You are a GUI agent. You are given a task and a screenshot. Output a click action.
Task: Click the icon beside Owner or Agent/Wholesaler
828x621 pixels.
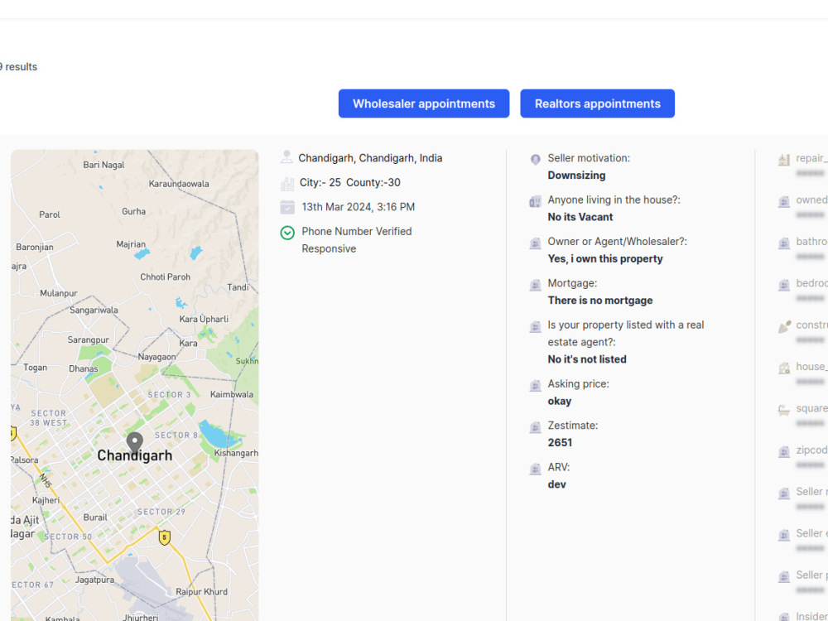pos(535,243)
